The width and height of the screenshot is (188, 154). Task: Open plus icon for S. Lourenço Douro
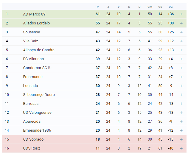pyautogui.click(x=181, y=95)
